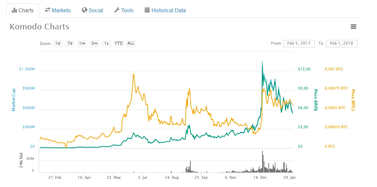This screenshot has width=377, height=187.
Task: Click the bar chart icon in the Charts tab
Action: point(14,10)
